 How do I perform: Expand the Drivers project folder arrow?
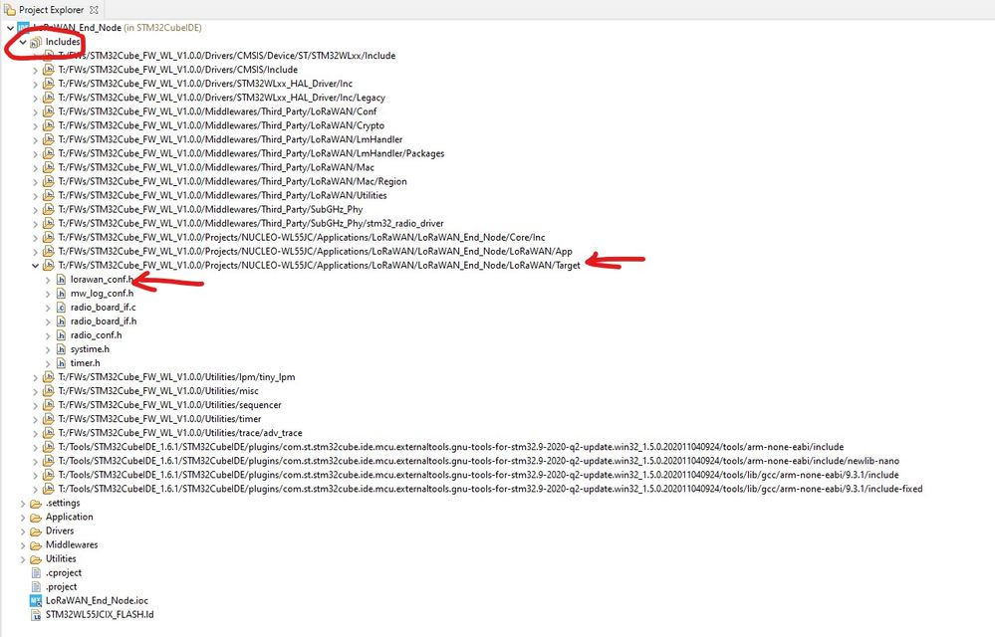(x=23, y=531)
